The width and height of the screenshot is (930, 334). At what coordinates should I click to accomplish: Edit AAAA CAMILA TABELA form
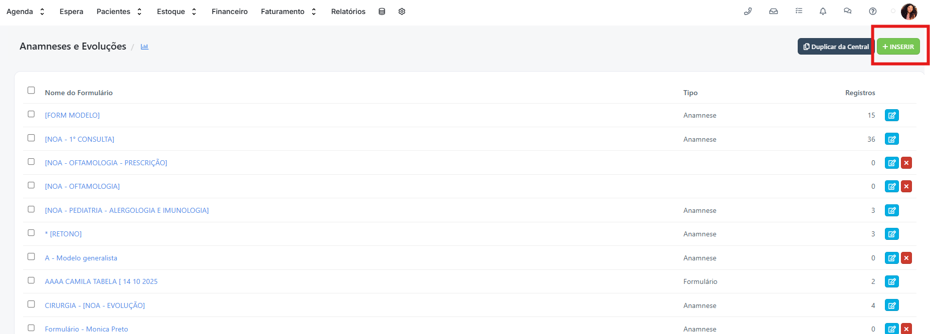(892, 281)
